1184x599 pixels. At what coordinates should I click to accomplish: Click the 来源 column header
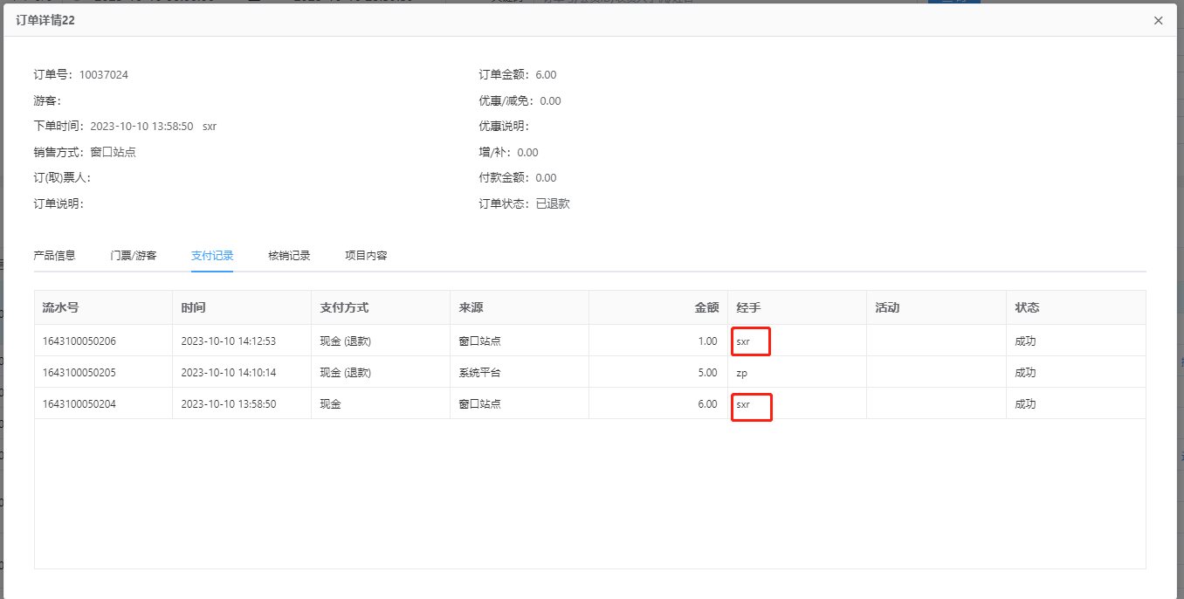pos(471,307)
